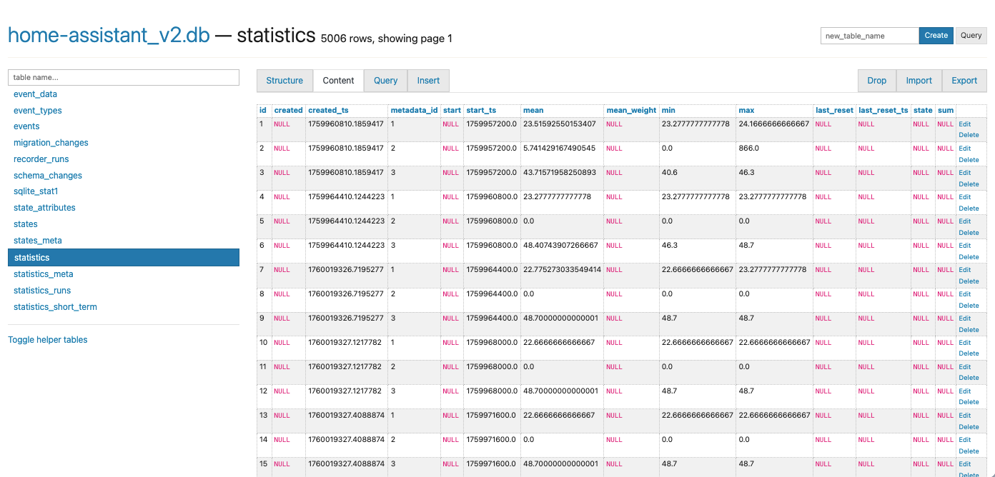The height and width of the screenshot is (477, 995).
Task: Click Delete for row id 9
Action: coord(969,330)
